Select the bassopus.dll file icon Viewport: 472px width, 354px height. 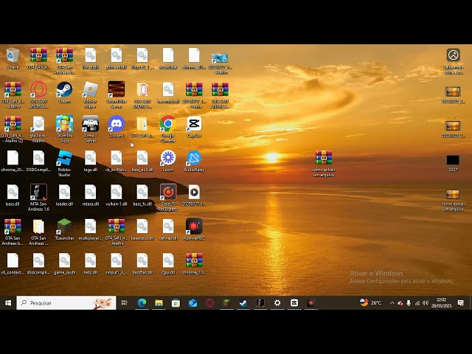[x=142, y=229]
